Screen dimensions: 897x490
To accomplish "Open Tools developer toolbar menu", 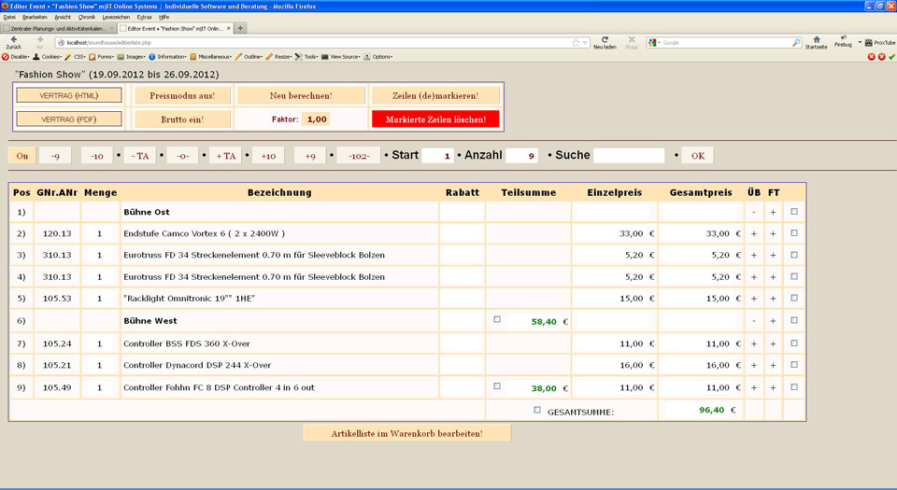I will click(306, 57).
